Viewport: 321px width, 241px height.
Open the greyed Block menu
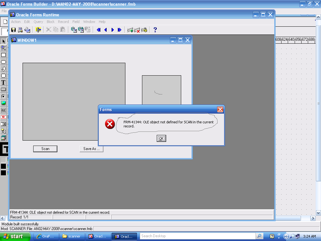(50, 22)
